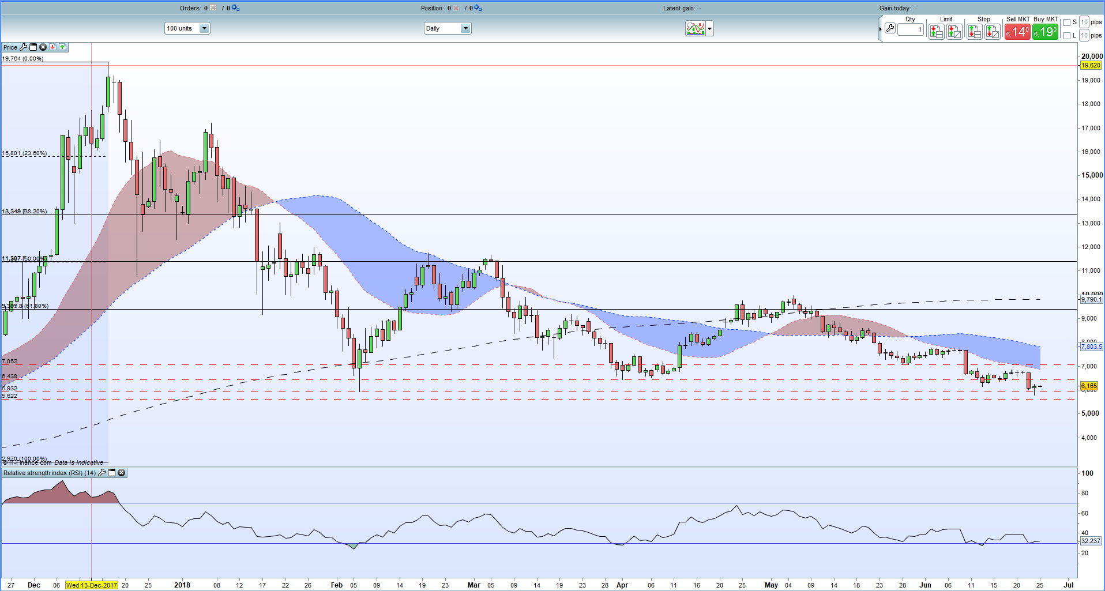This screenshot has height=591, width=1105.
Task: Open trading toolbar wrench settings
Action: tap(890, 28)
